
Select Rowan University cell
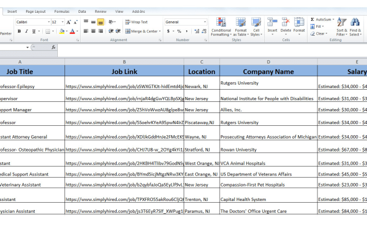[x=269, y=147]
